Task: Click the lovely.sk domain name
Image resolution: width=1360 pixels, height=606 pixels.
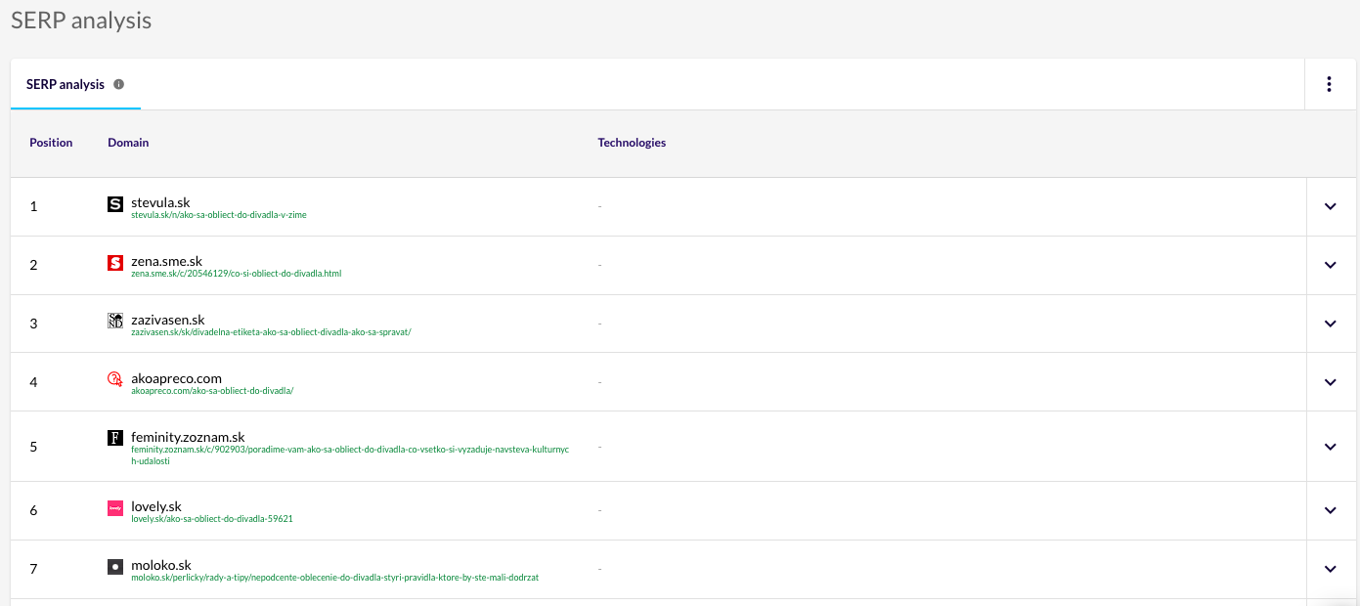Action: 156,506
